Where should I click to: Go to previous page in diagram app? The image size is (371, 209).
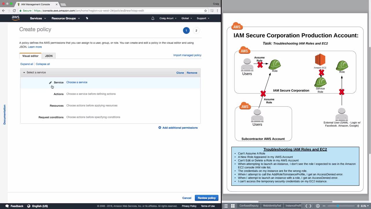point(306,206)
